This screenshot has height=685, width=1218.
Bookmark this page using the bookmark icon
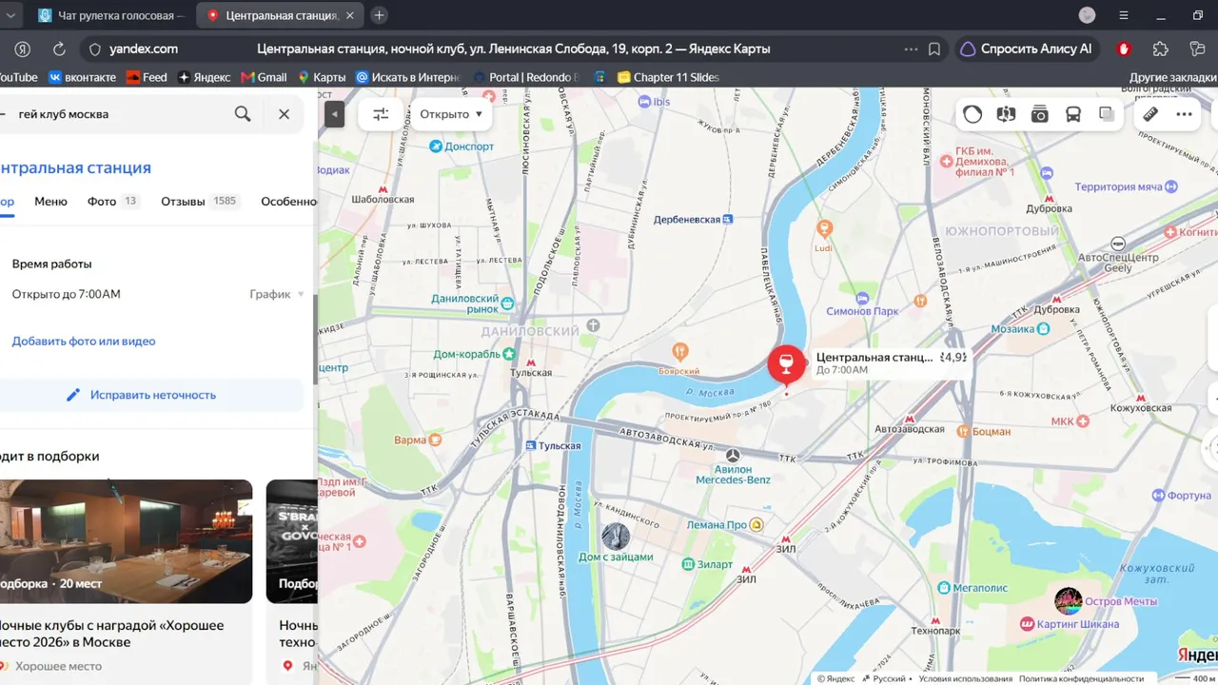coord(934,49)
